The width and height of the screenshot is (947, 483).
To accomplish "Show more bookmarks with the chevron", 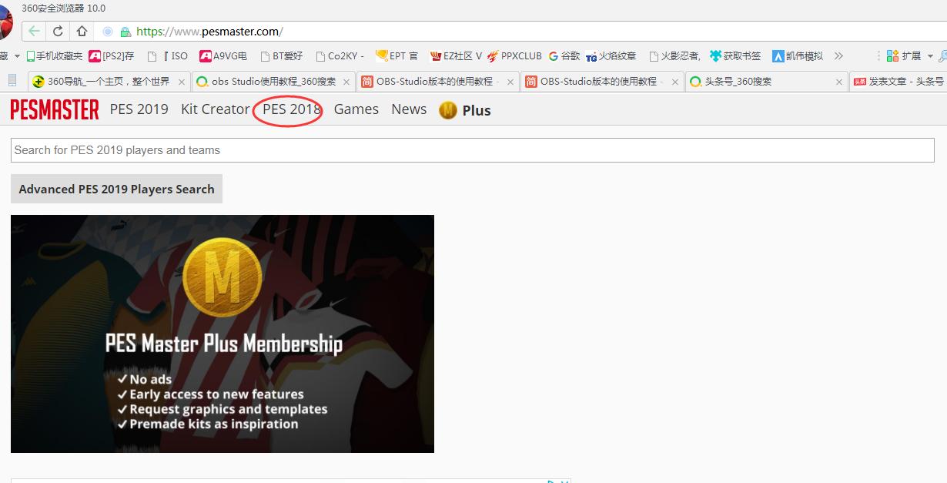I will pyautogui.click(x=838, y=56).
